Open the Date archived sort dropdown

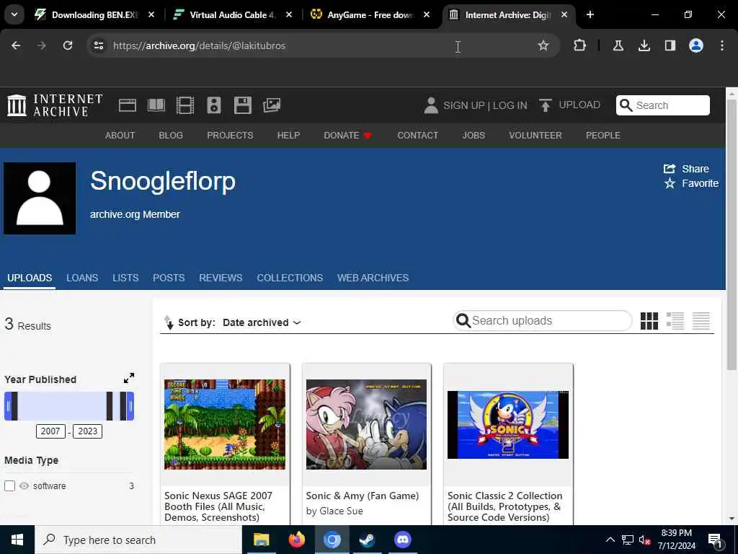coord(262,322)
